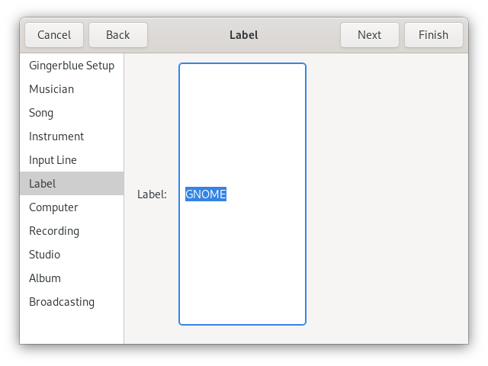Click the selected GNOME text
Viewport: 488px width, 366px height.
coord(206,194)
